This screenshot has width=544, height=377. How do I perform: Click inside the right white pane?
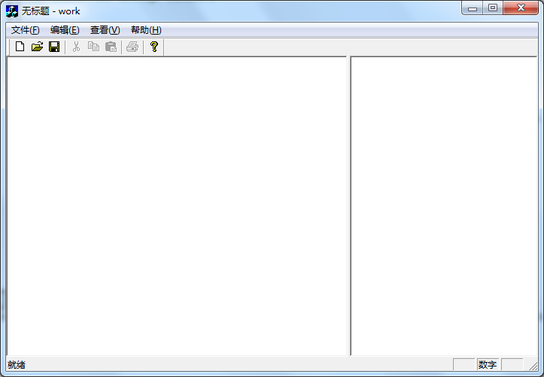click(444, 206)
